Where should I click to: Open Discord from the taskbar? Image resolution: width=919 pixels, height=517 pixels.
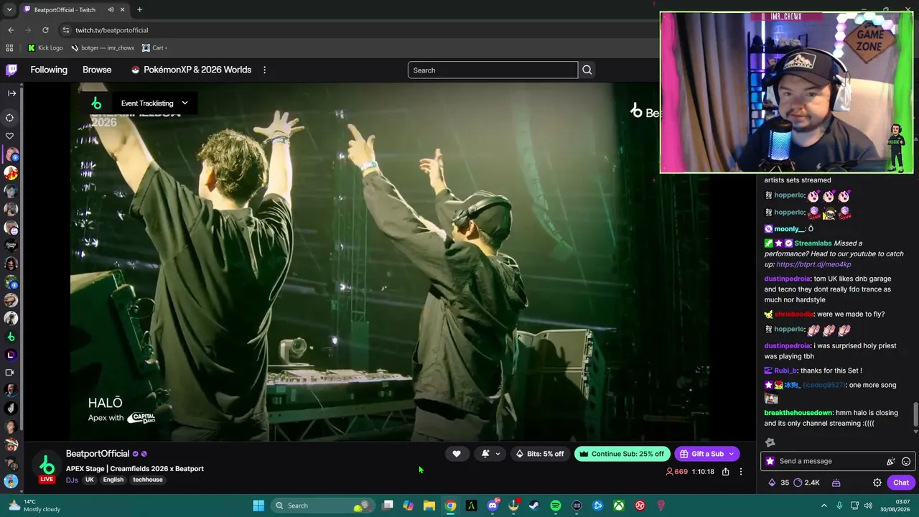(x=493, y=506)
